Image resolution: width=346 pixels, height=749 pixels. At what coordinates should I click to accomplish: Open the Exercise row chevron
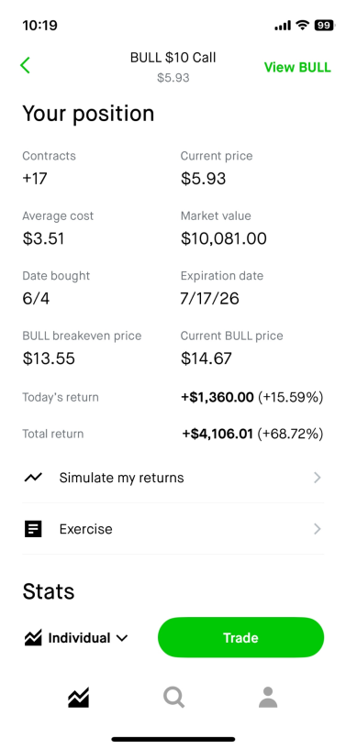(317, 529)
